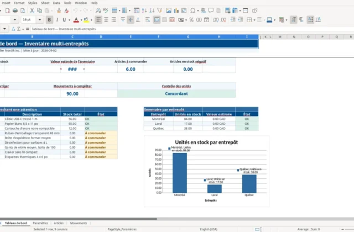Viewport: 354px width, 232px height.
Task: Toggle right-to-left text direction
Action: [301, 20]
